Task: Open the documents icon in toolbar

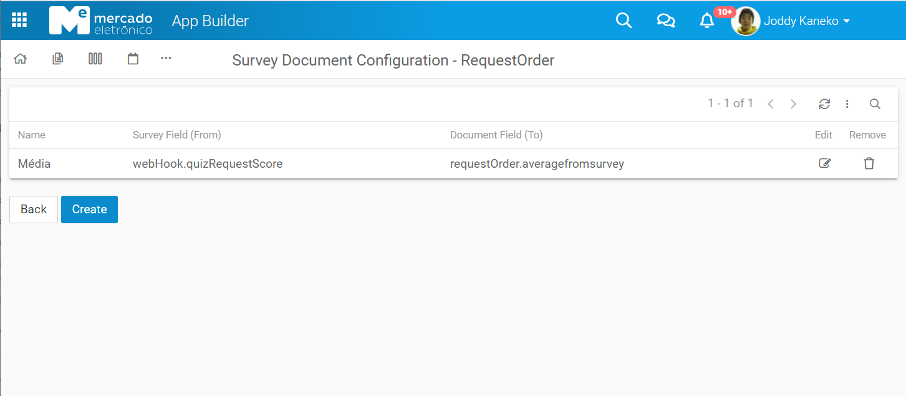Action: [x=58, y=59]
